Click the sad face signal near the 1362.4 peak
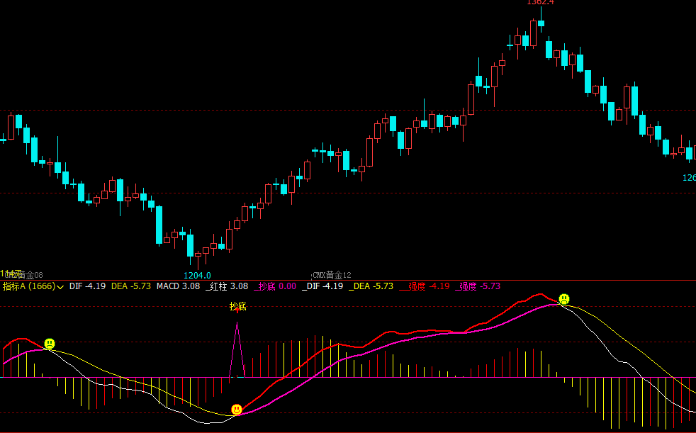Viewport: 696px width, 433px height. (563, 299)
